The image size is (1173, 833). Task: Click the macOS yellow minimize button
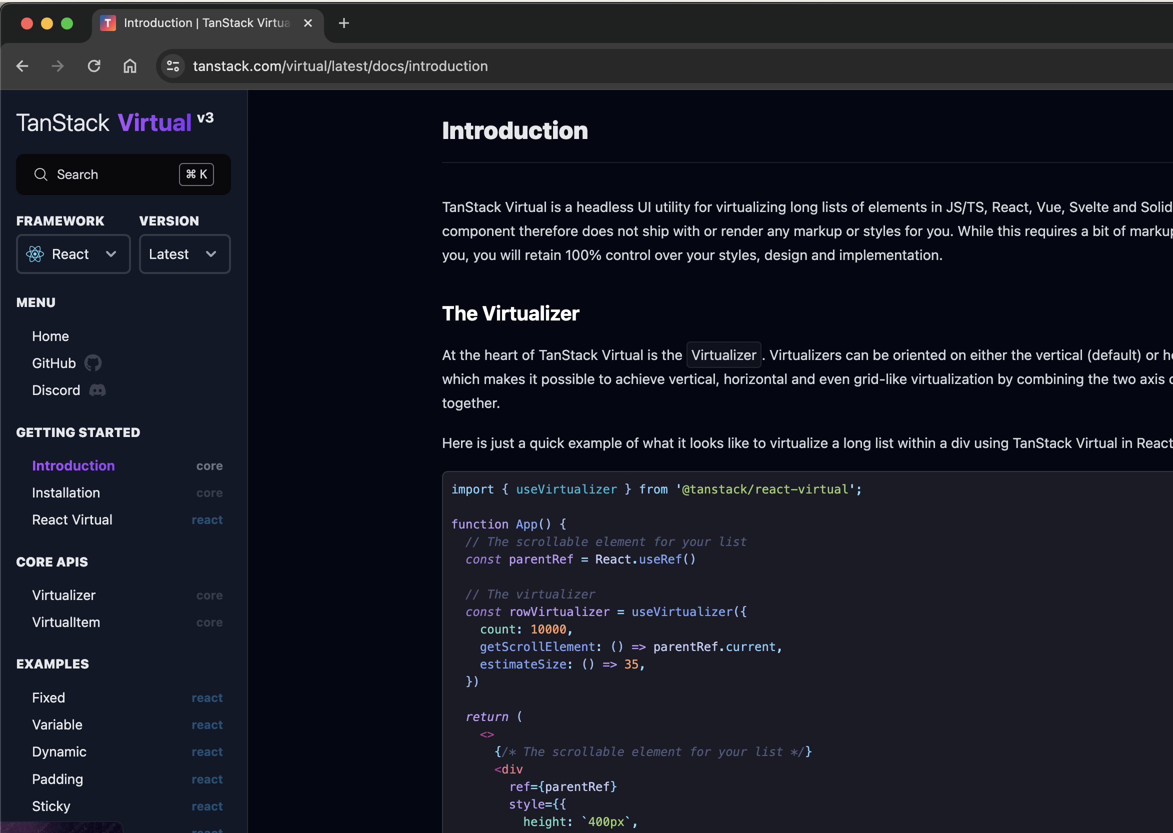(x=47, y=23)
